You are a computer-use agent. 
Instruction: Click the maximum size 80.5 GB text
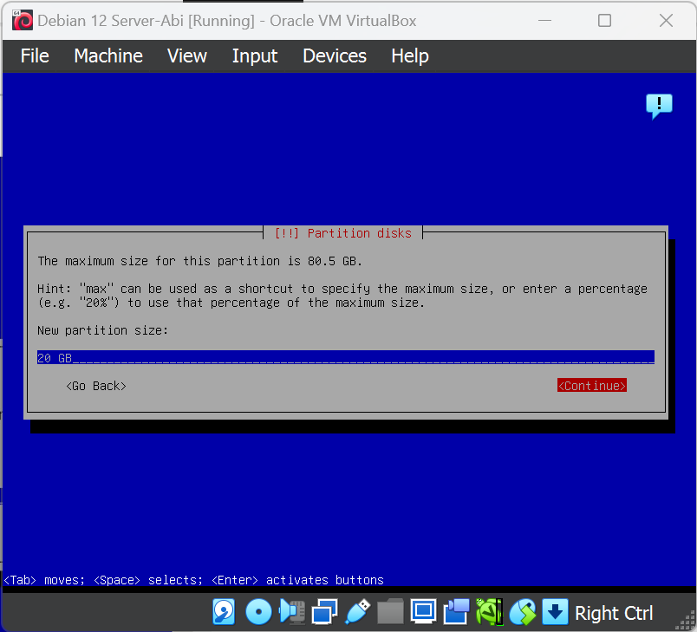pyautogui.click(x=200, y=261)
